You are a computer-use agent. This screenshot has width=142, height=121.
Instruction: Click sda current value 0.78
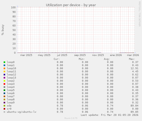(x=60, y=106)
